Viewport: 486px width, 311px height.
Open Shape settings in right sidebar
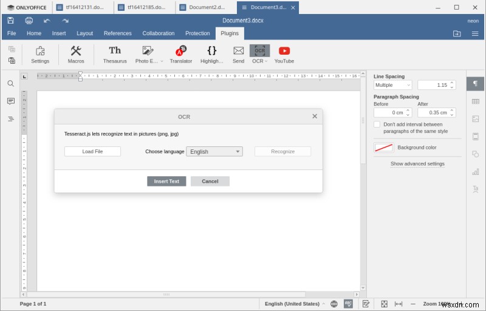tap(475, 154)
